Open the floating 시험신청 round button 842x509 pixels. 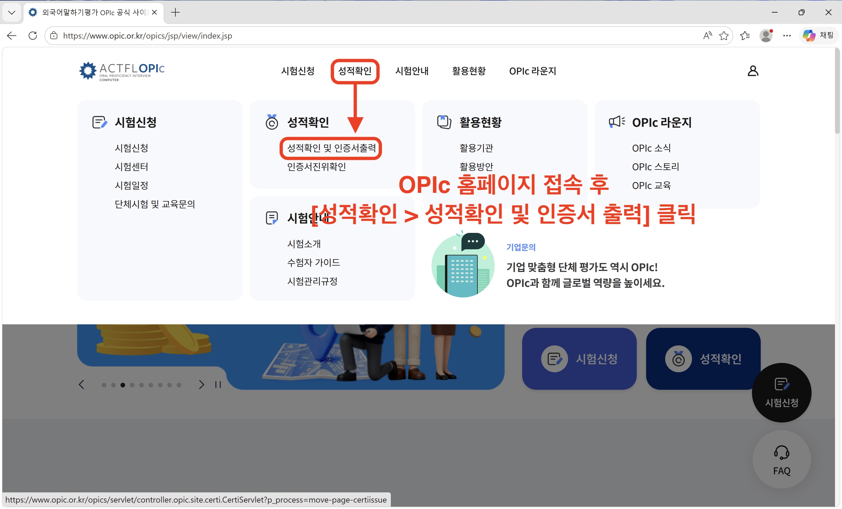pos(781,392)
